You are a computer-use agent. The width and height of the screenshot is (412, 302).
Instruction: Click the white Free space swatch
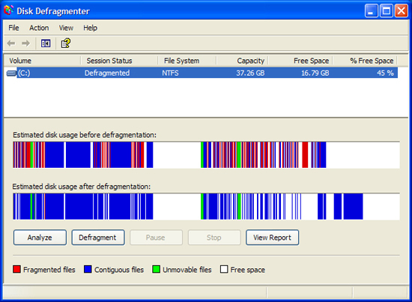[x=224, y=269]
